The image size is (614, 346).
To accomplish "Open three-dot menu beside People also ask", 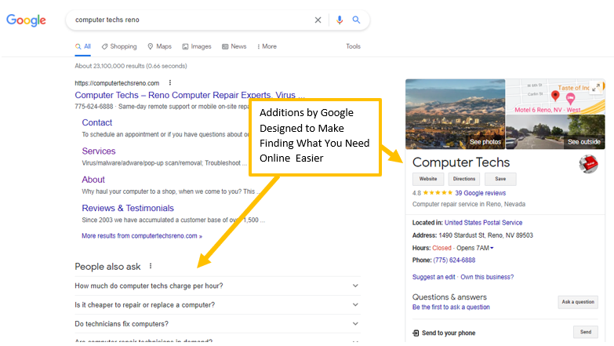I will pos(151,266).
